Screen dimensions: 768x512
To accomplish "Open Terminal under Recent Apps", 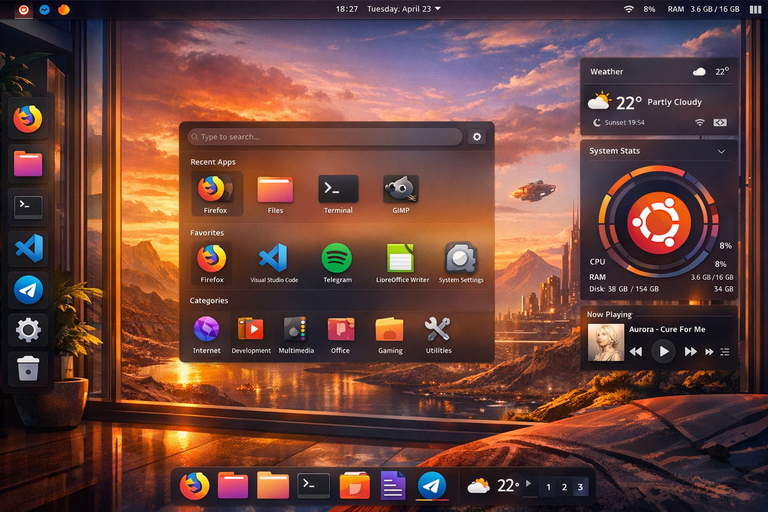I will click(338, 195).
